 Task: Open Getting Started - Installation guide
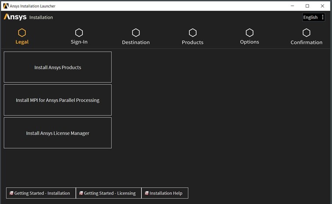(x=41, y=193)
